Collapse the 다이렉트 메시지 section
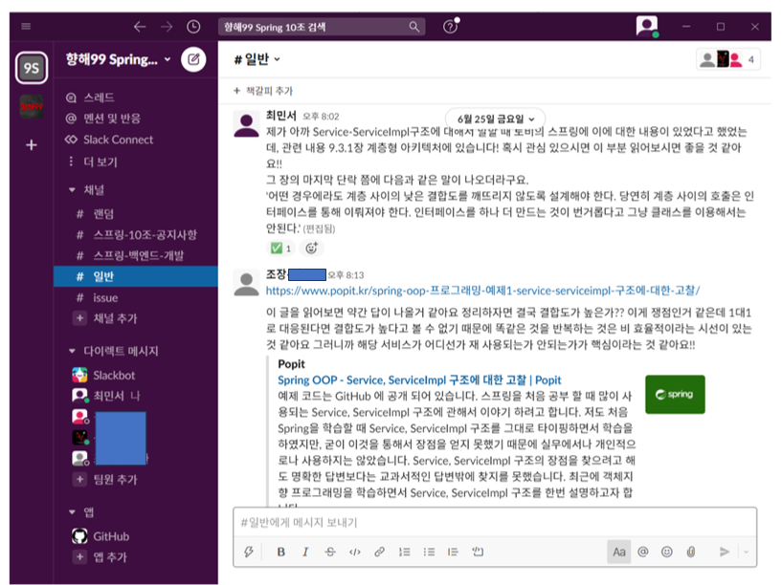The width and height of the screenshot is (782, 585). (73, 351)
